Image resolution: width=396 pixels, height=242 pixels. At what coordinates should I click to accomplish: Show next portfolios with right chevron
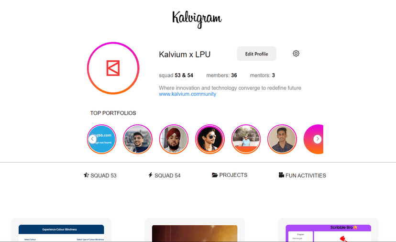pyautogui.click(x=318, y=139)
